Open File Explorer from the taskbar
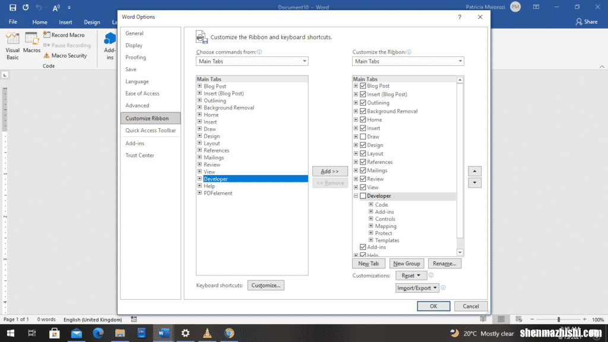The image size is (608, 342). point(120,333)
